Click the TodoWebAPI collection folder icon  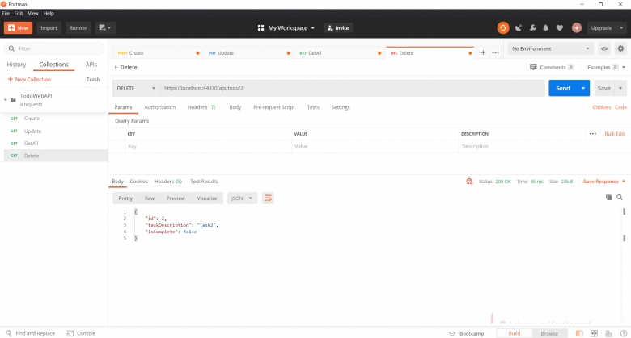click(x=13, y=100)
